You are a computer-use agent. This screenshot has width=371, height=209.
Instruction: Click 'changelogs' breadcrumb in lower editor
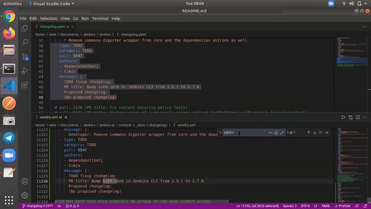pos(158,125)
